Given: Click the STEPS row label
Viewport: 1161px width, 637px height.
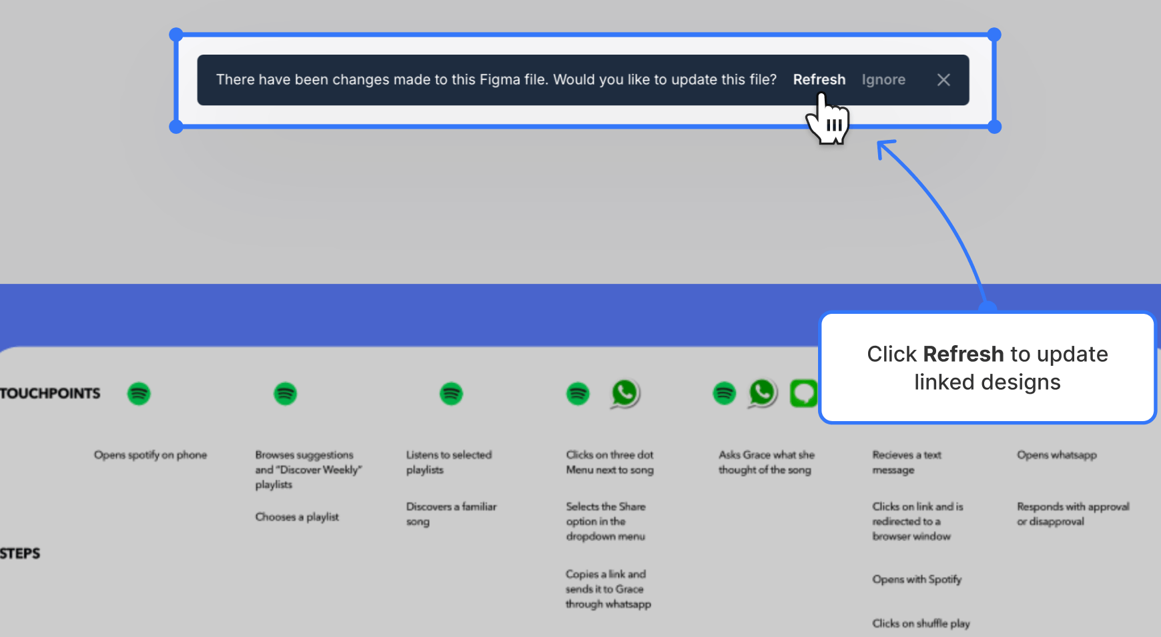Looking at the screenshot, I should point(20,553).
